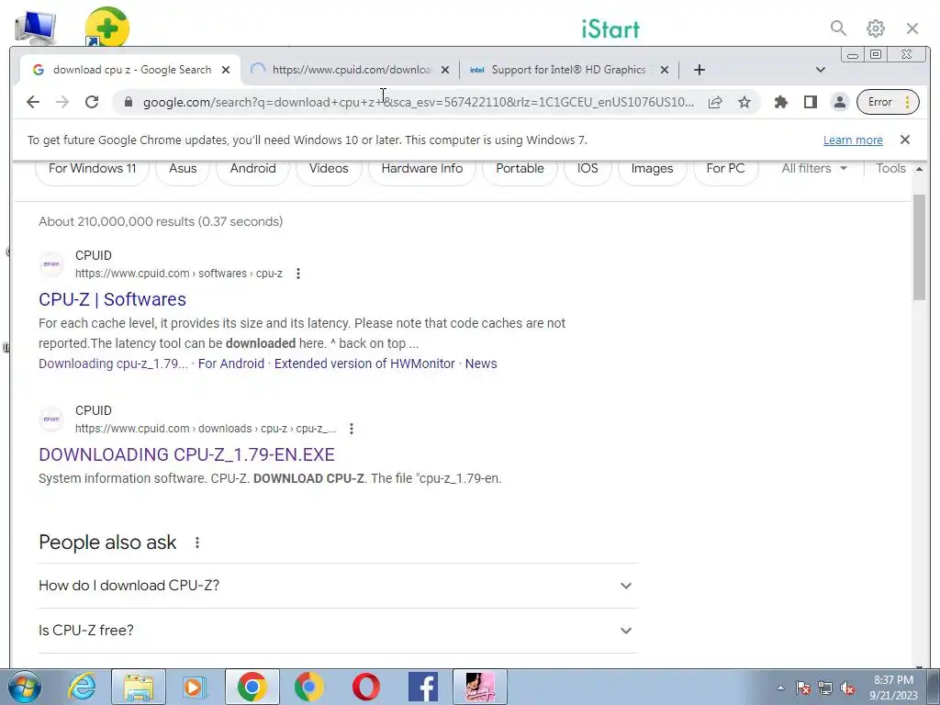Image resolution: width=940 pixels, height=705 pixels.
Task: Choose the Portable filter chip
Action: tap(520, 169)
